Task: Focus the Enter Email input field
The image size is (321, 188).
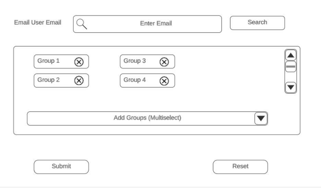Action: coord(156,24)
